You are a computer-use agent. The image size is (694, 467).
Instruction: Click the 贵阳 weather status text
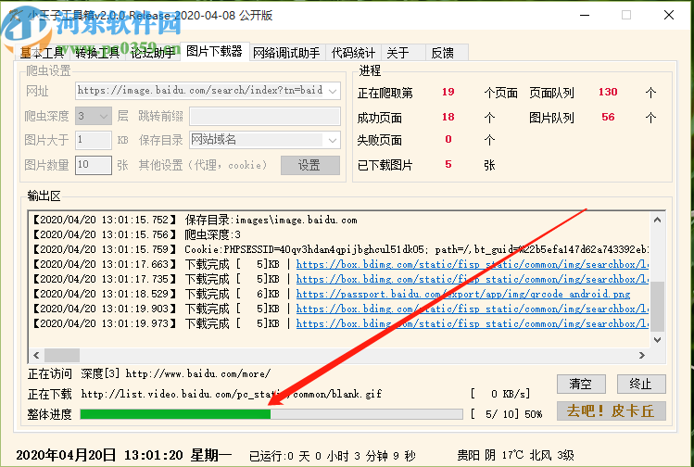515,455
